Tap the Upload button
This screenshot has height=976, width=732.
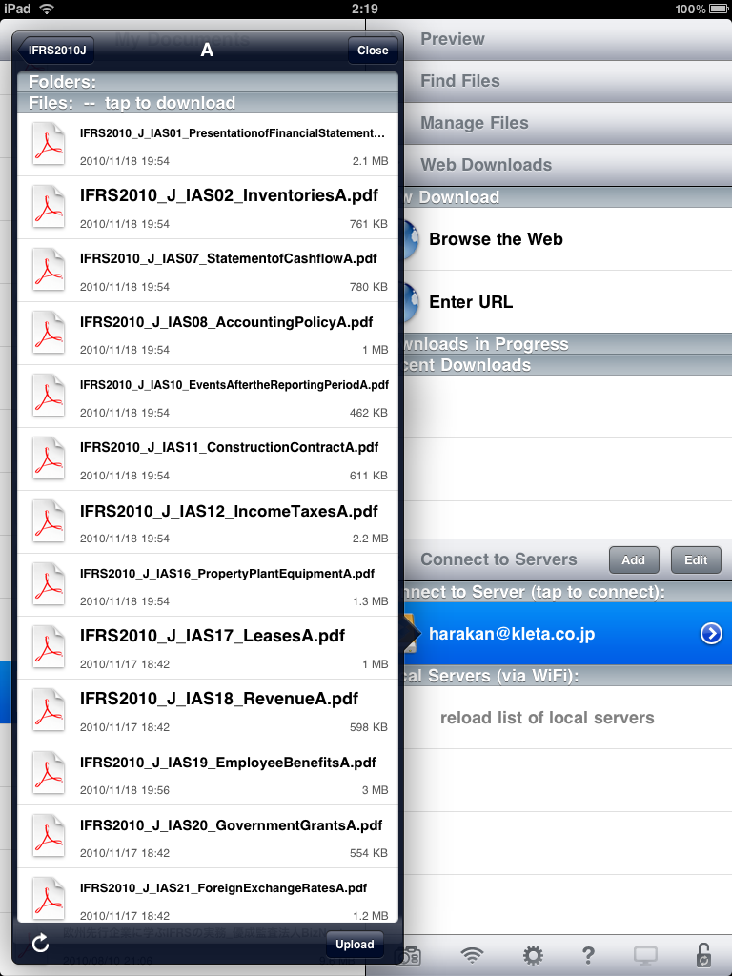tap(355, 945)
